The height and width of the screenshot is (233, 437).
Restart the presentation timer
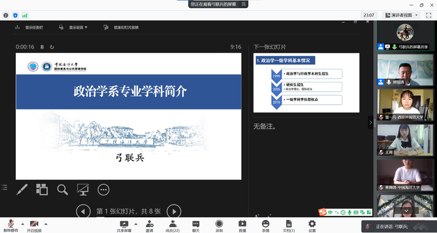pos(52,47)
